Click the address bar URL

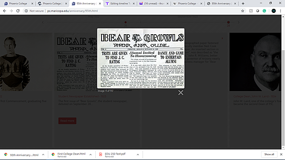[73, 11]
